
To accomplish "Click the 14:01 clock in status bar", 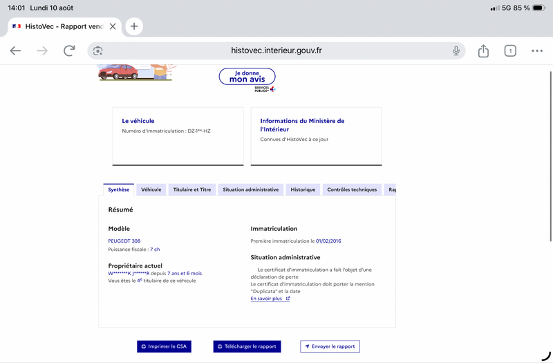I will (x=16, y=8).
